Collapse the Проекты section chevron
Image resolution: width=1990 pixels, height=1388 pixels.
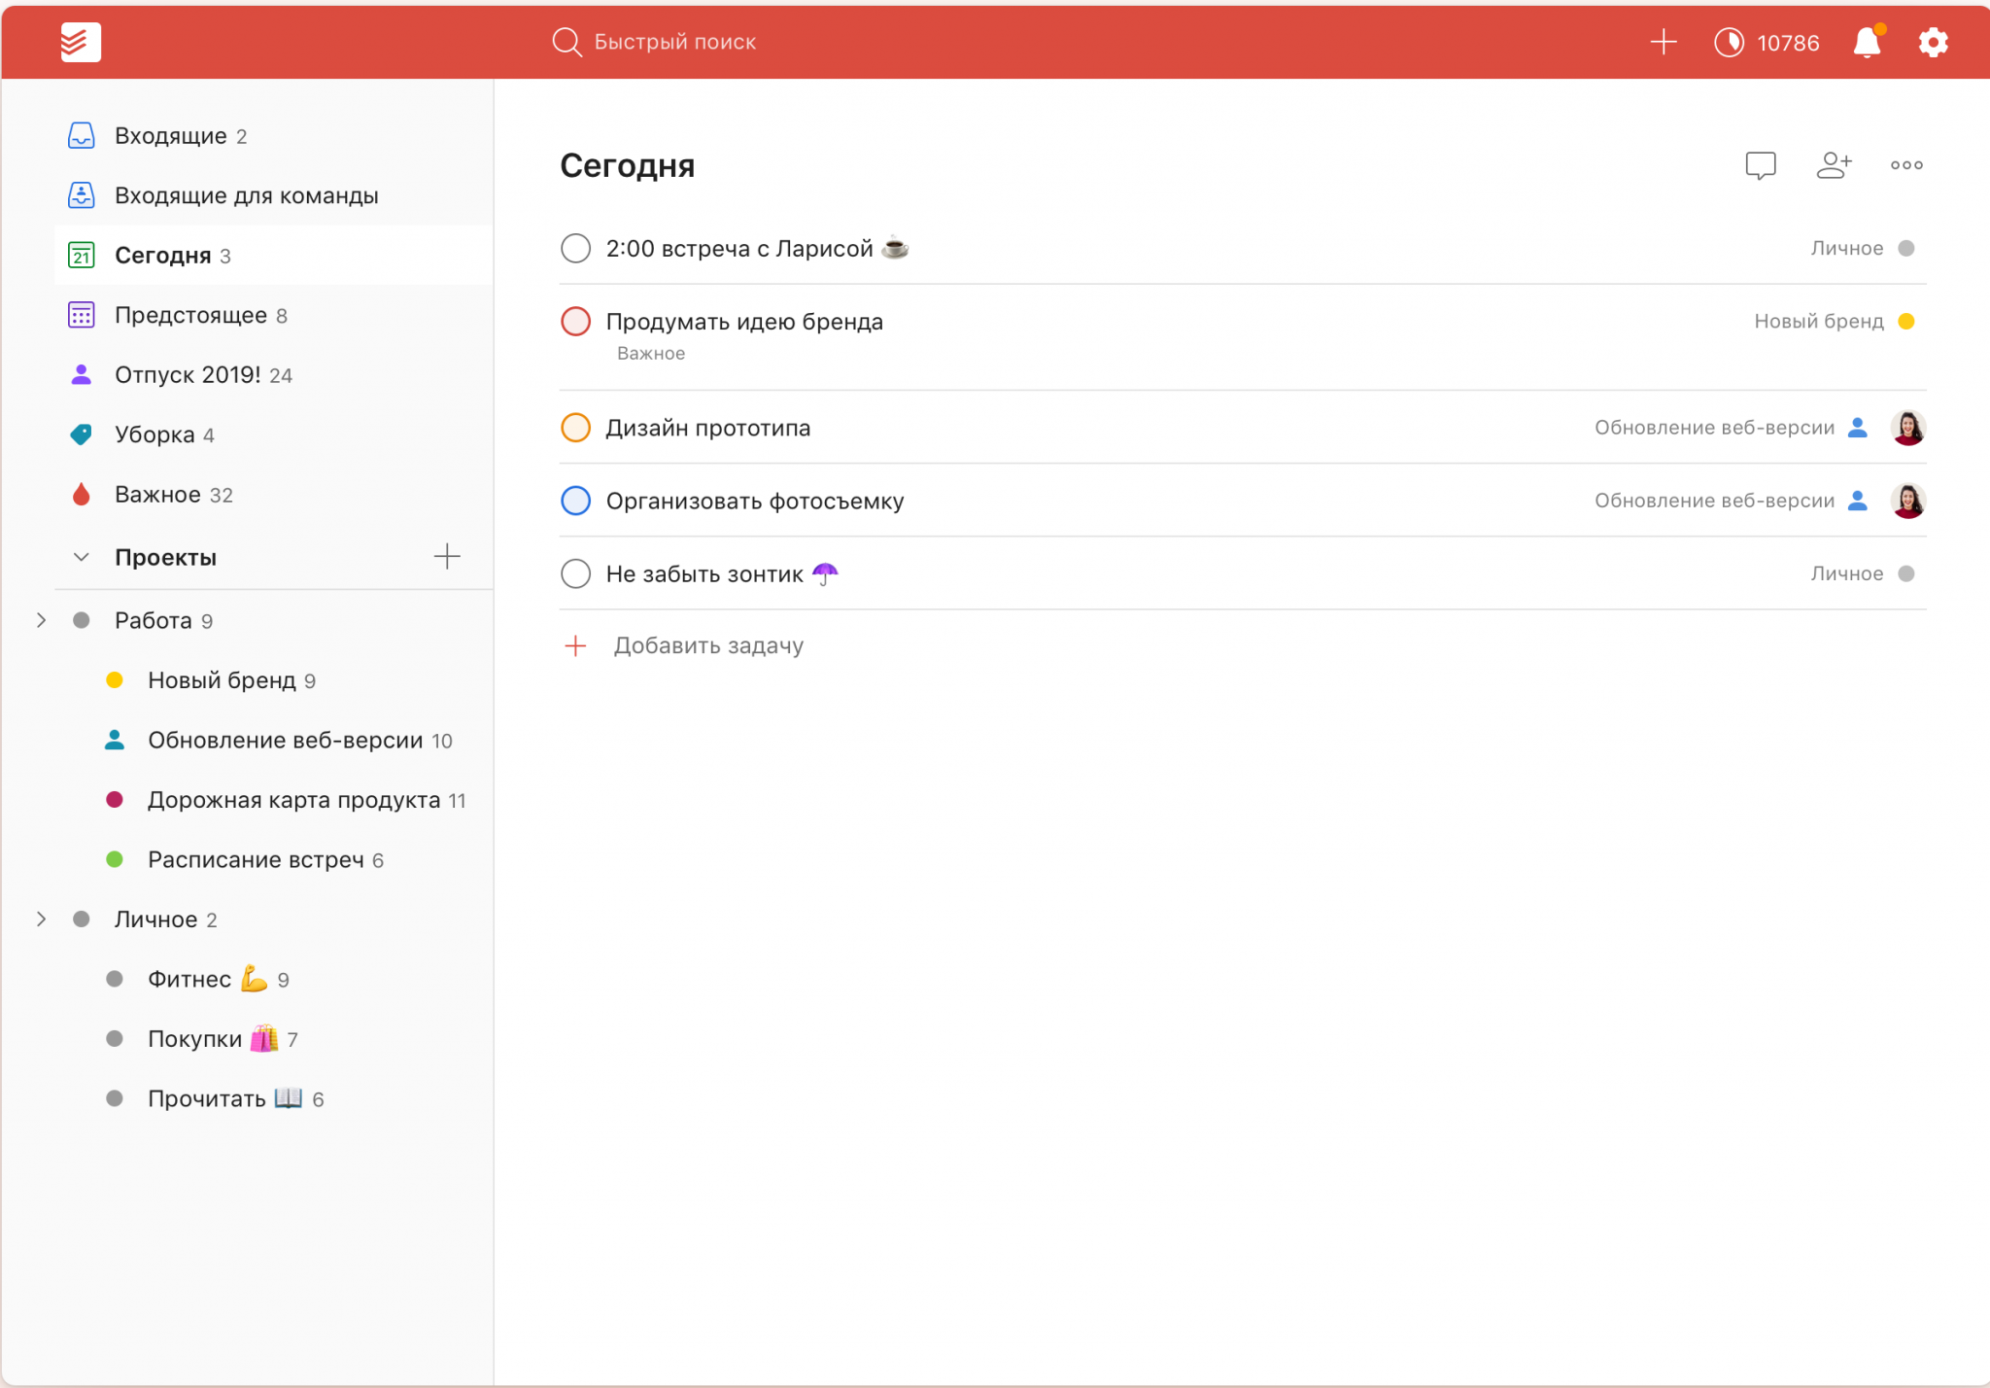pyautogui.click(x=82, y=557)
